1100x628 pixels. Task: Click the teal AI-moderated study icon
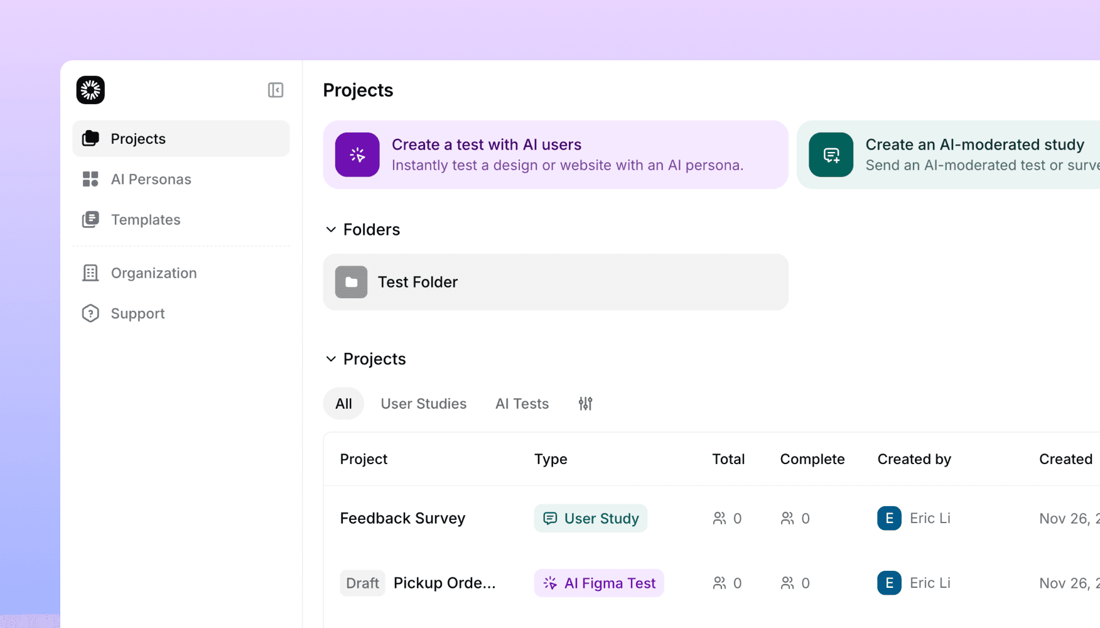tap(831, 154)
